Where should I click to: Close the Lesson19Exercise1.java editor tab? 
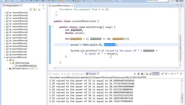click(72, 6)
